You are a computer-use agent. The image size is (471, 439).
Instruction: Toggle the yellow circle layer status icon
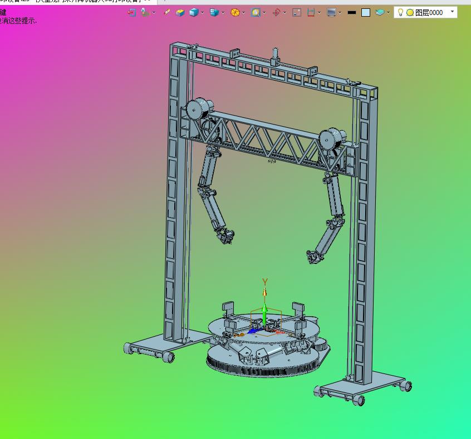(410, 12)
